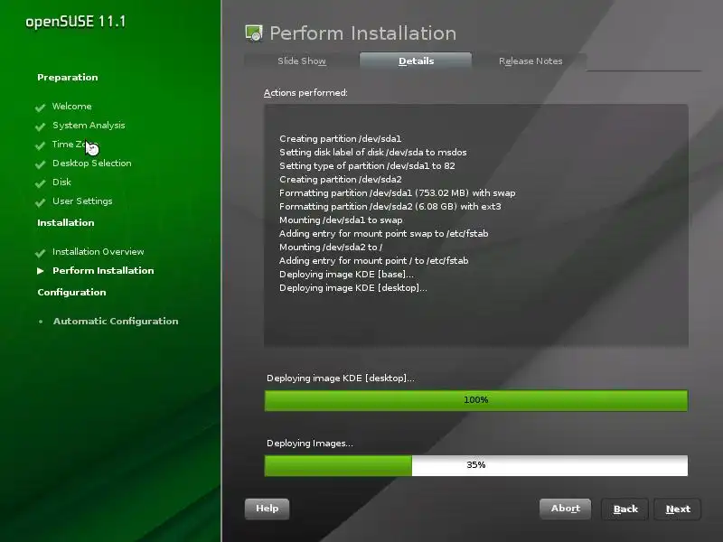
Task: Click the Disk step label
Action: click(61, 182)
